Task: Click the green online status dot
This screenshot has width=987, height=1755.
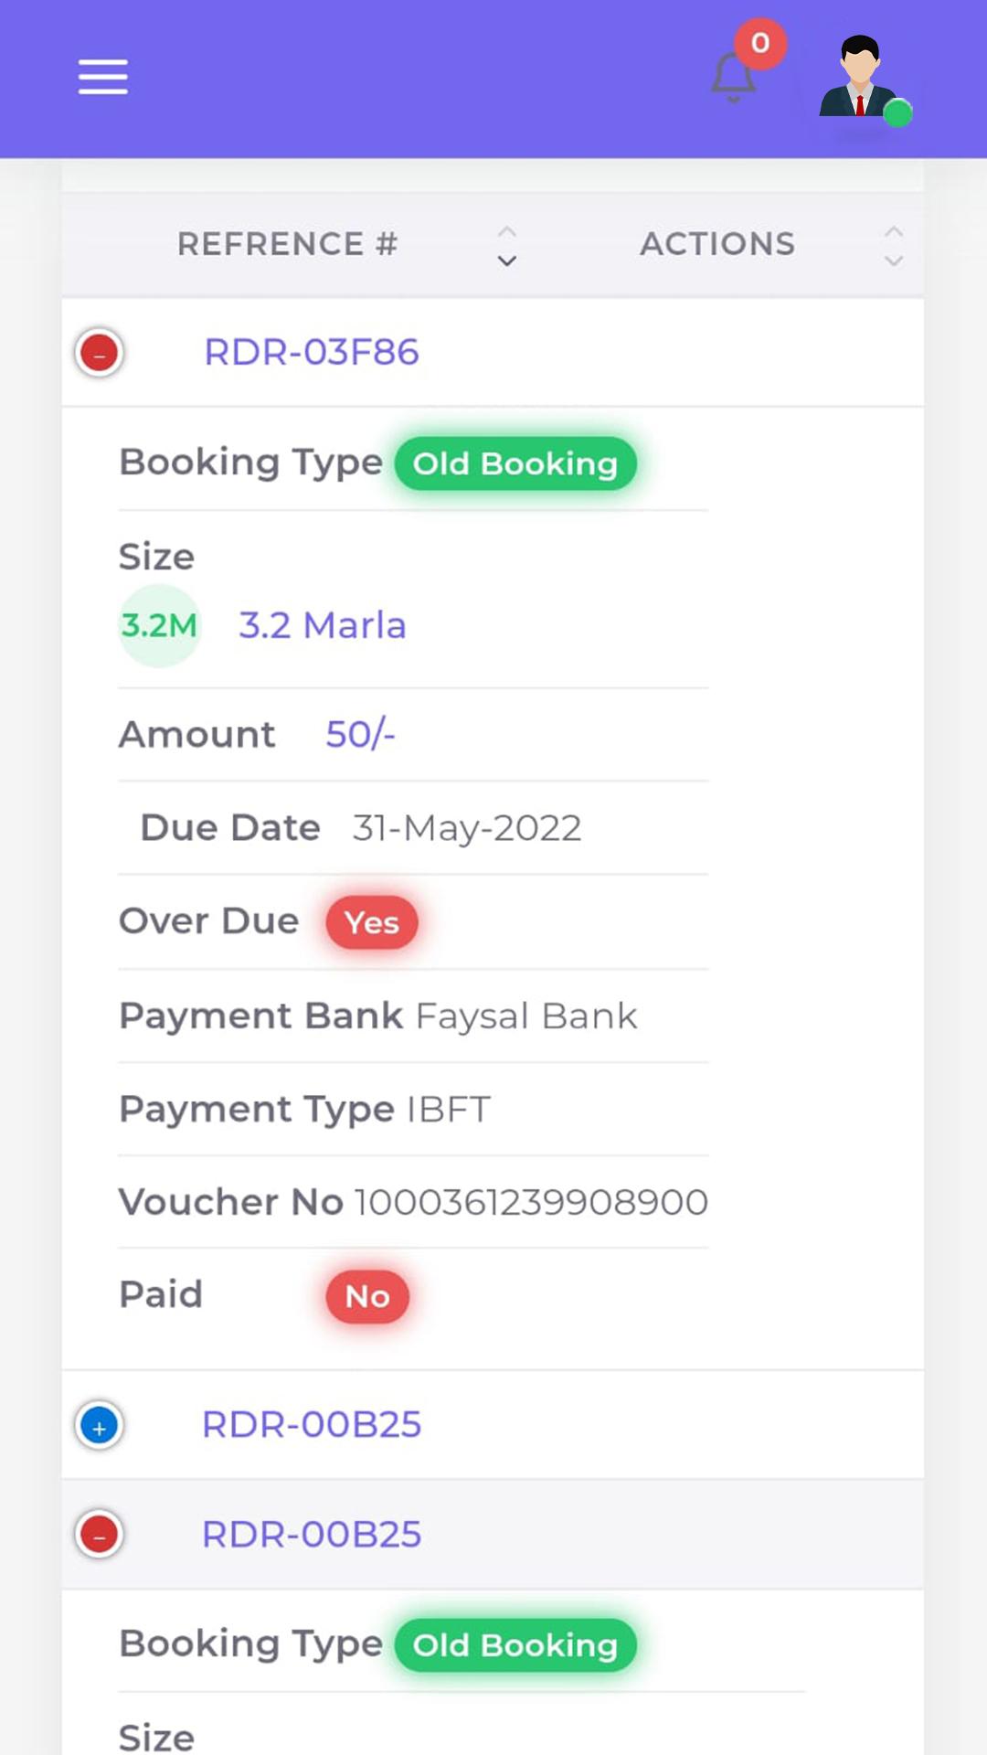Action: pyautogui.click(x=898, y=112)
